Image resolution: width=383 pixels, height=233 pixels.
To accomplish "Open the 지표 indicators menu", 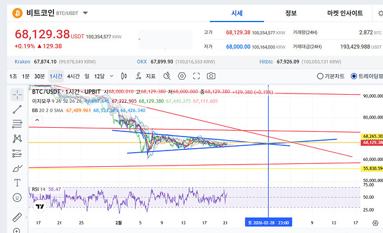I will point(150,76).
